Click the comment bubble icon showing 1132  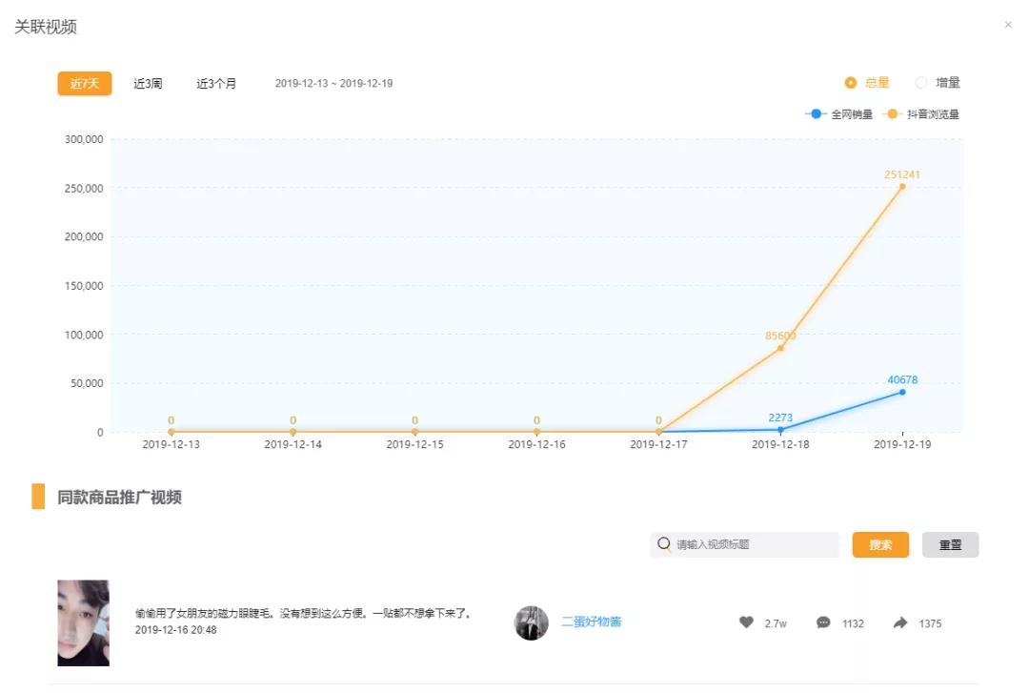(x=823, y=622)
